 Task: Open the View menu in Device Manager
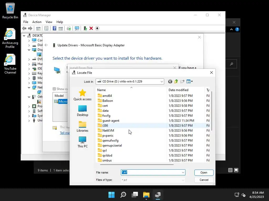[x=49, y=22]
